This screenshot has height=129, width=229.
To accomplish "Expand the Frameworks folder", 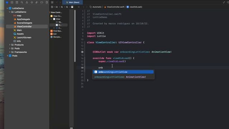I will (x=10, y=52).
